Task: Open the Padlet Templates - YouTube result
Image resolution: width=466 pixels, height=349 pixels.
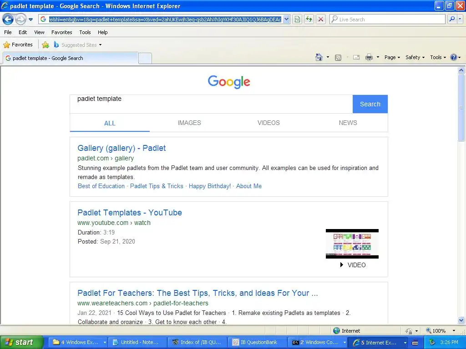Action: (130, 213)
